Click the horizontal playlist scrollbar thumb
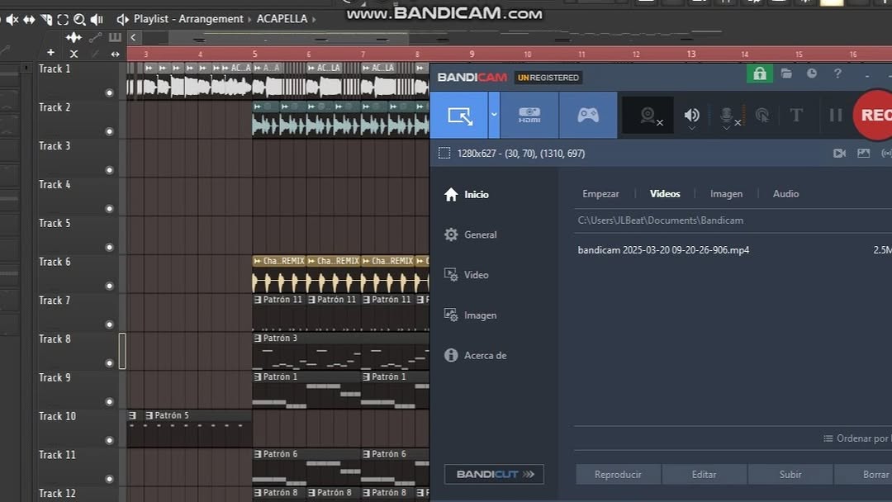Screen dimensions: 892x502 (x=288, y=37)
